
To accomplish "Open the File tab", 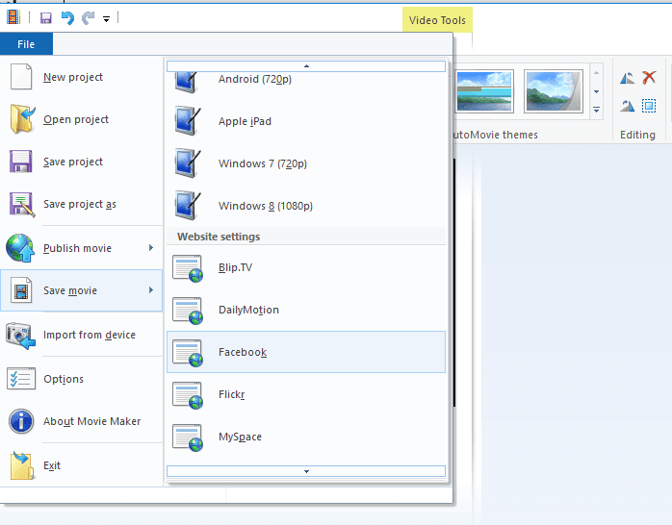I will 26,44.
